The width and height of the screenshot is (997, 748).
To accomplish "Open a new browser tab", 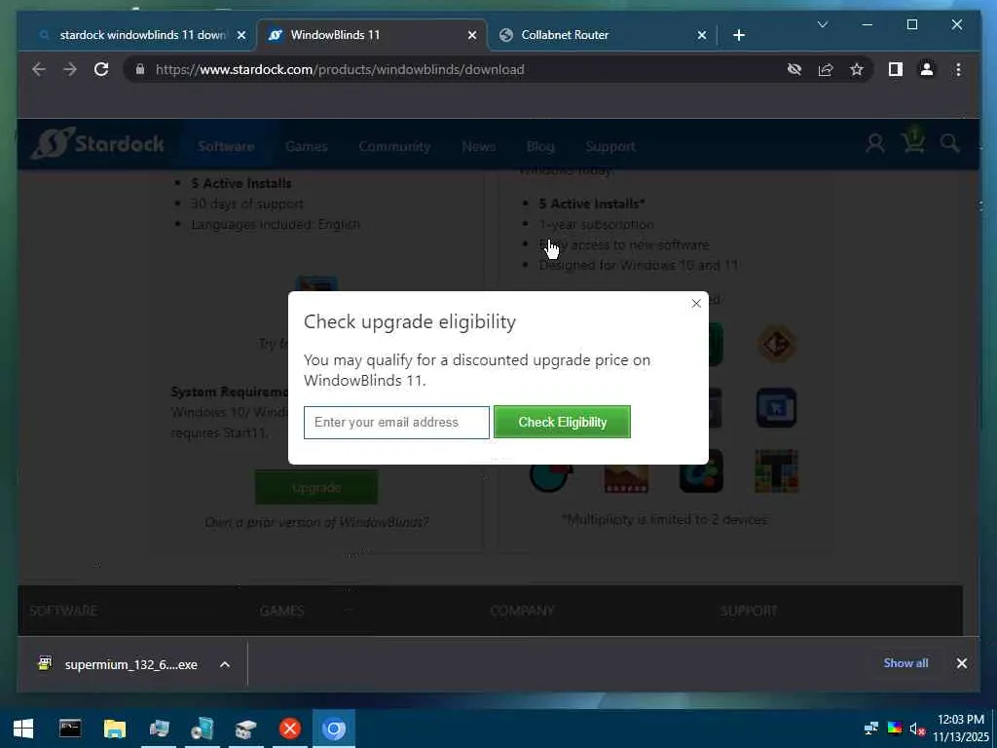I will click(x=739, y=36).
